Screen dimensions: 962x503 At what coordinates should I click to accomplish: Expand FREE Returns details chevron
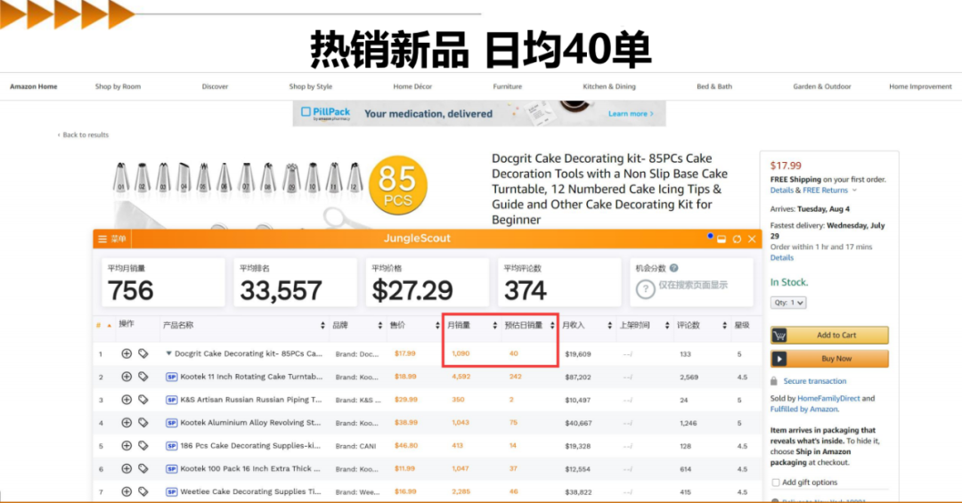click(x=854, y=191)
